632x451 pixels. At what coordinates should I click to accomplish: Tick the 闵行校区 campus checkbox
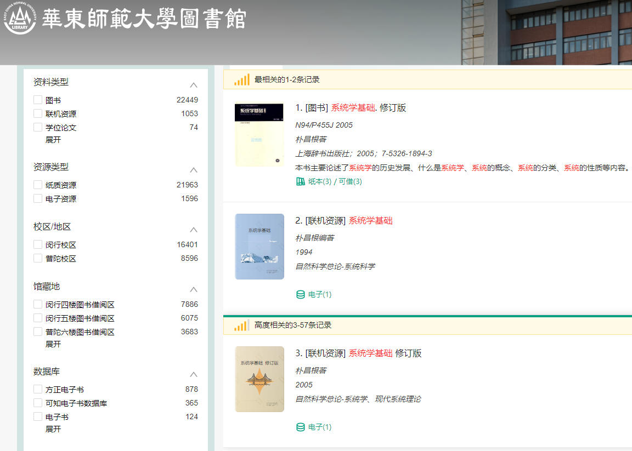[x=38, y=244]
